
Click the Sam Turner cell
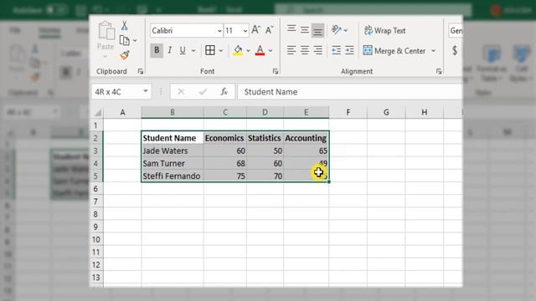click(x=173, y=163)
